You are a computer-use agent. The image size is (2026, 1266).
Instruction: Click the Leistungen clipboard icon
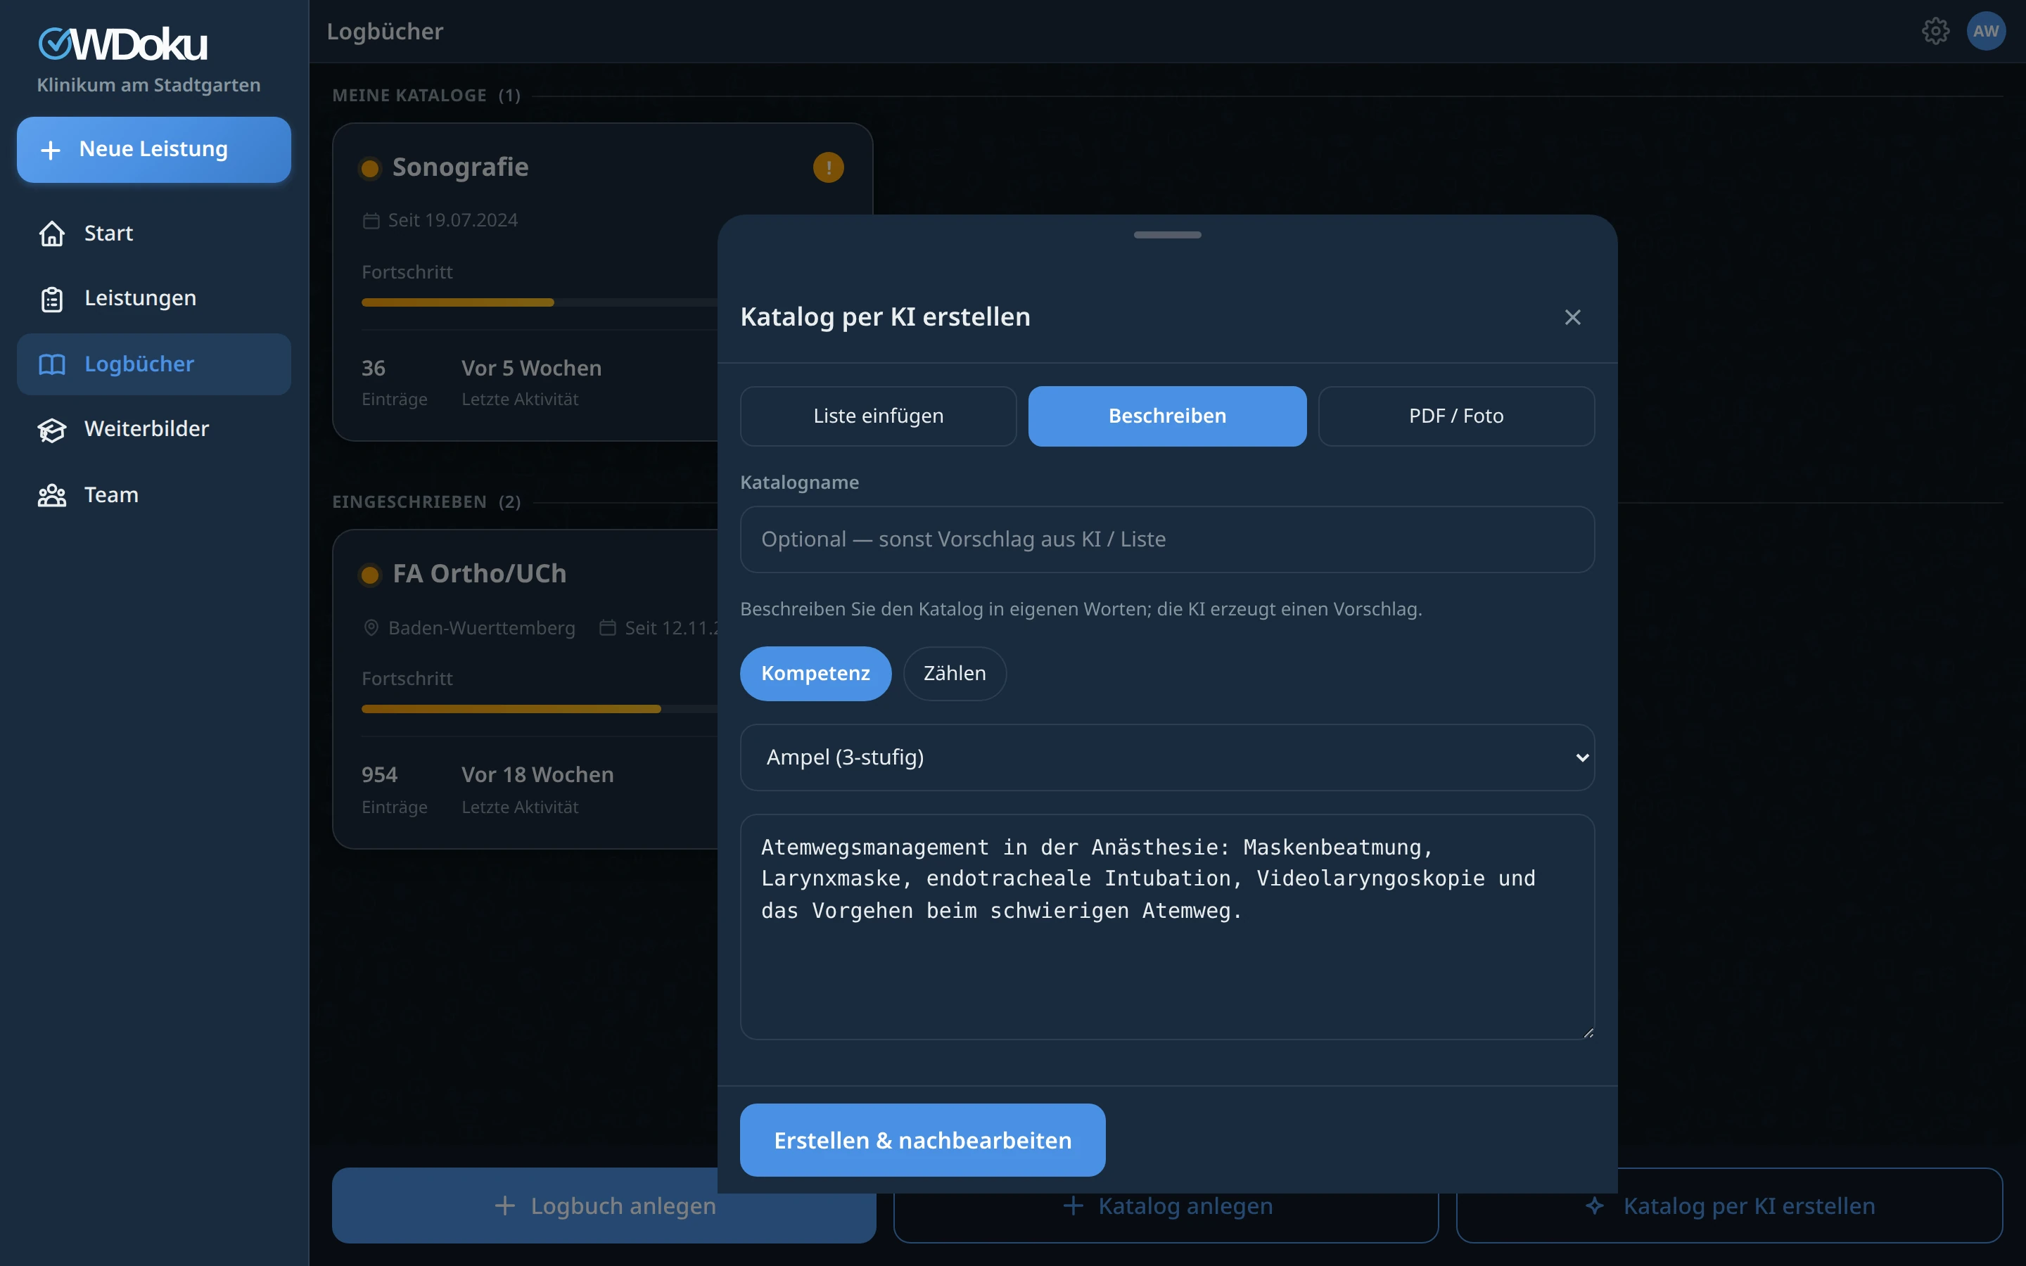pyautogui.click(x=52, y=299)
